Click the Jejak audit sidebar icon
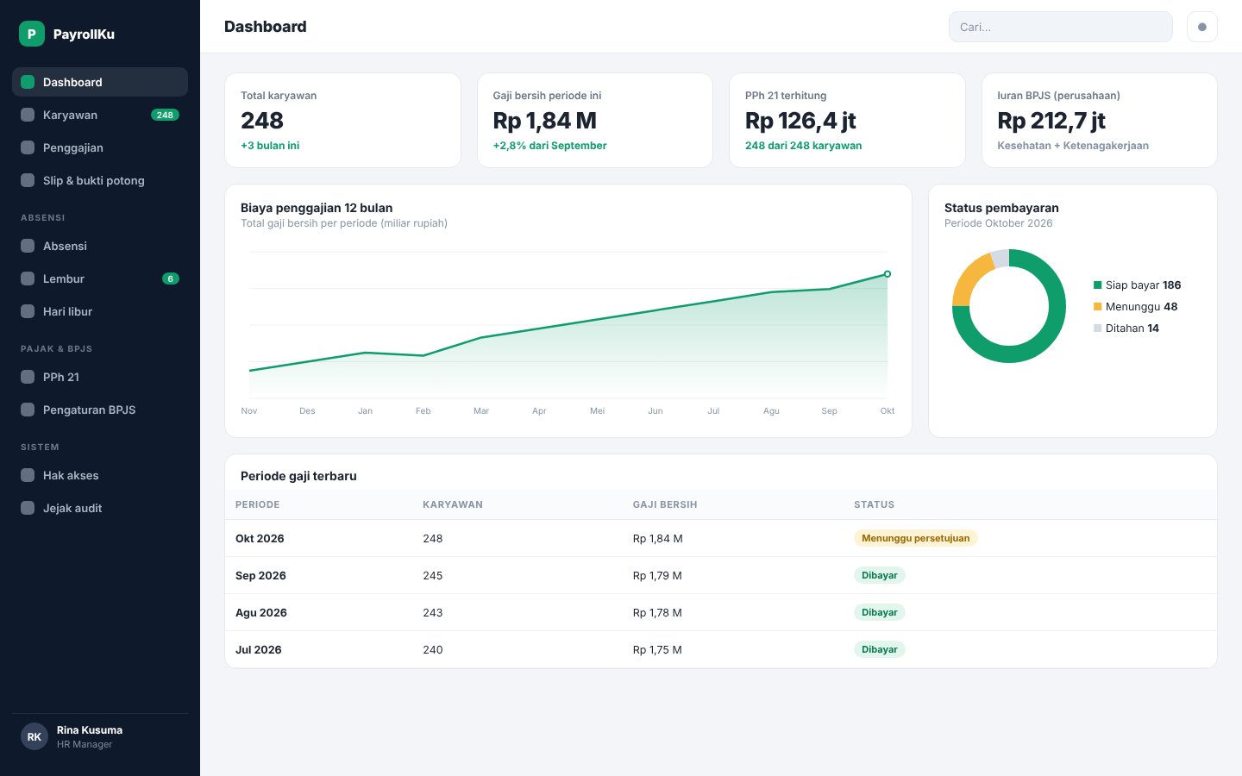Image resolution: width=1242 pixels, height=776 pixels. point(28,508)
